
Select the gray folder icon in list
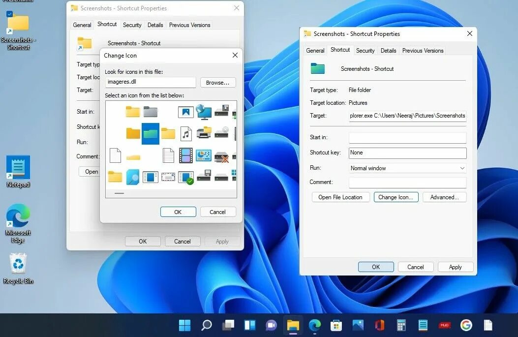[151, 112]
